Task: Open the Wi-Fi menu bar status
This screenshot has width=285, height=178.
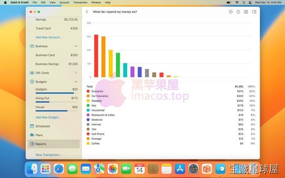Action: point(237,2)
